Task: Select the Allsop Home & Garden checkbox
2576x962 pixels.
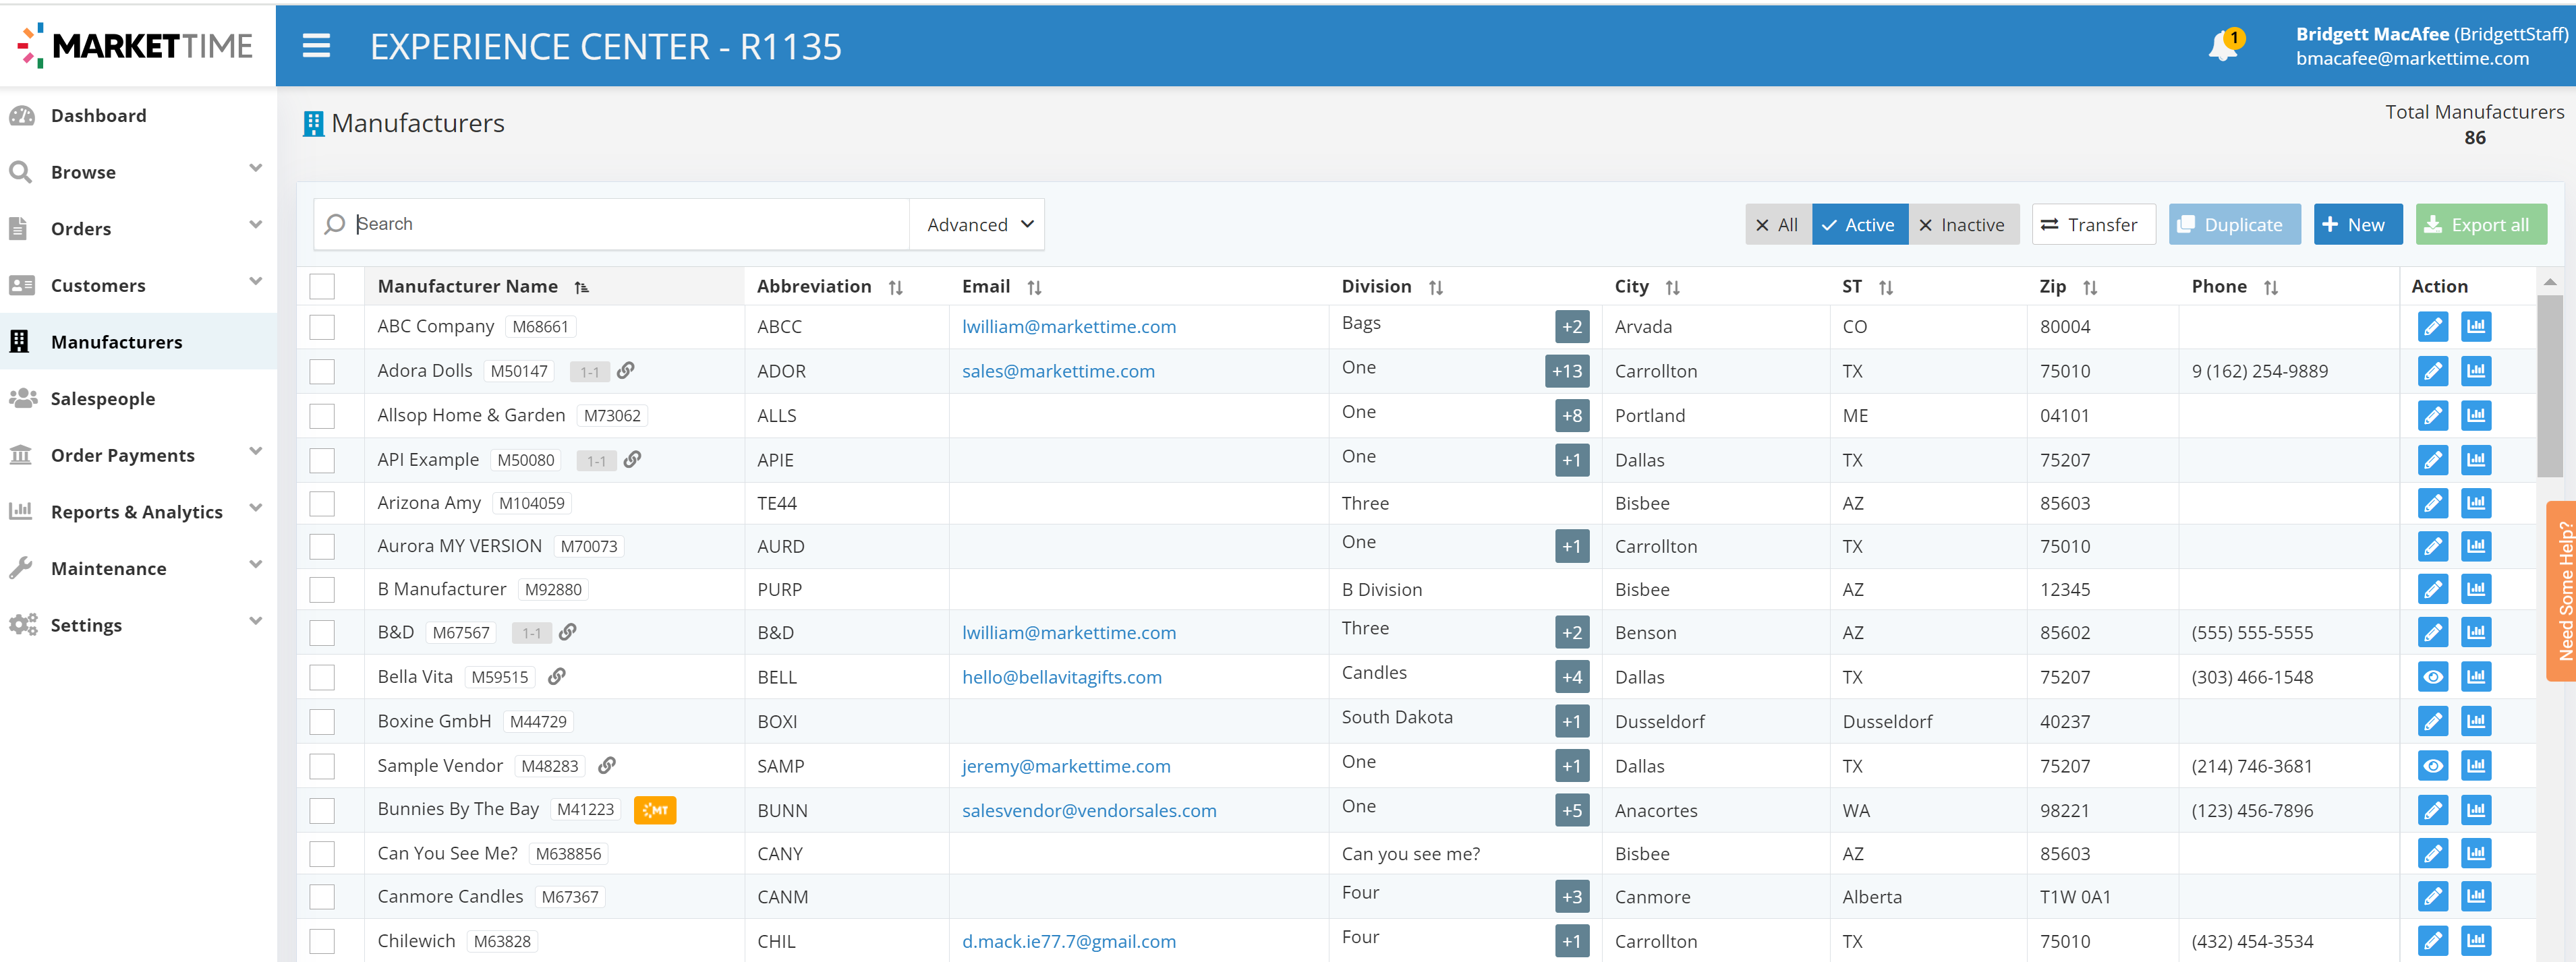Action: 322,415
